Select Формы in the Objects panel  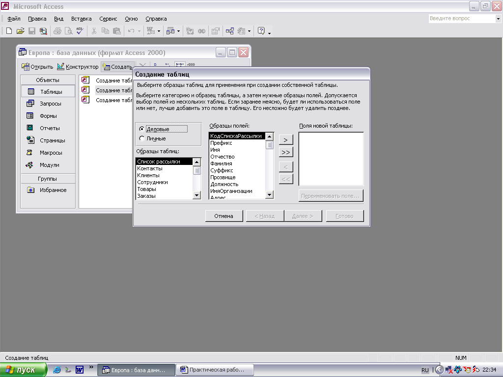pyautogui.click(x=48, y=116)
